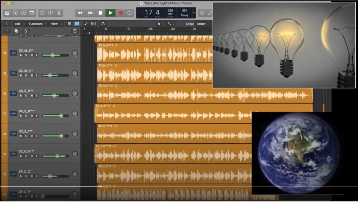Click the waveform icon of track 16
This screenshot has height=202, width=358.
(13, 93)
